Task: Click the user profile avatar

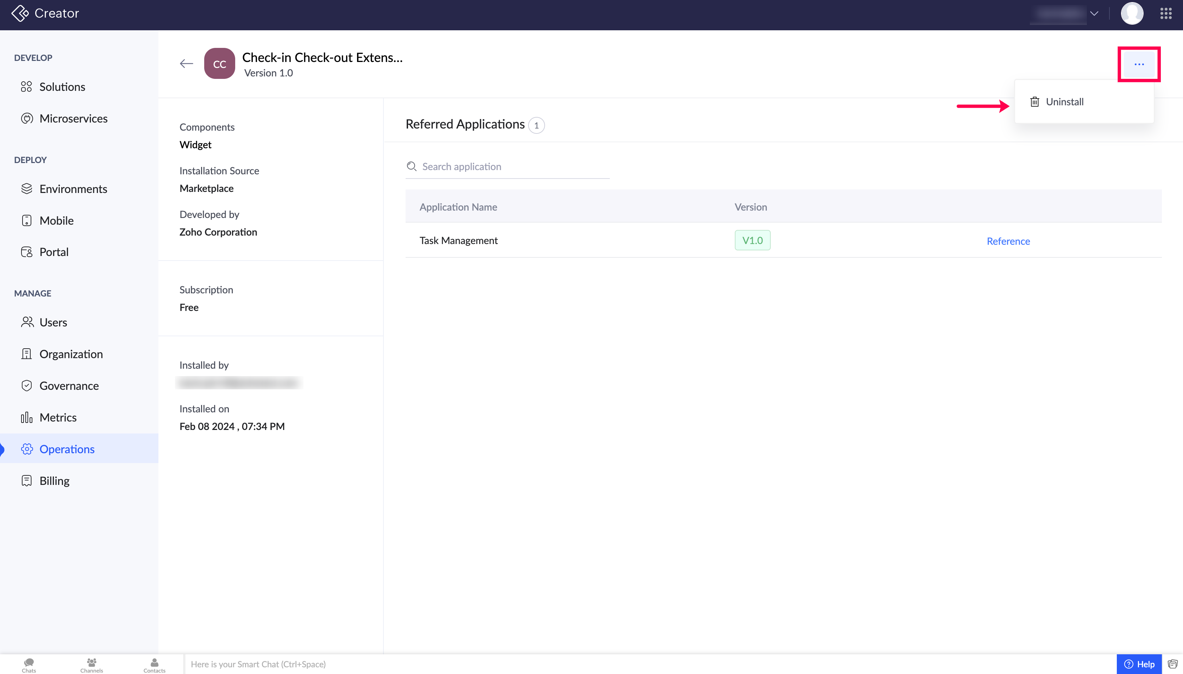Action: pyautogui.click(x=1132, y=13)
